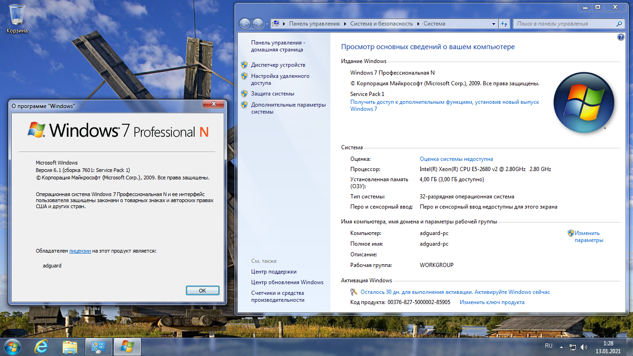Click the 32-разрядная операционная система text

click(467, 197)
